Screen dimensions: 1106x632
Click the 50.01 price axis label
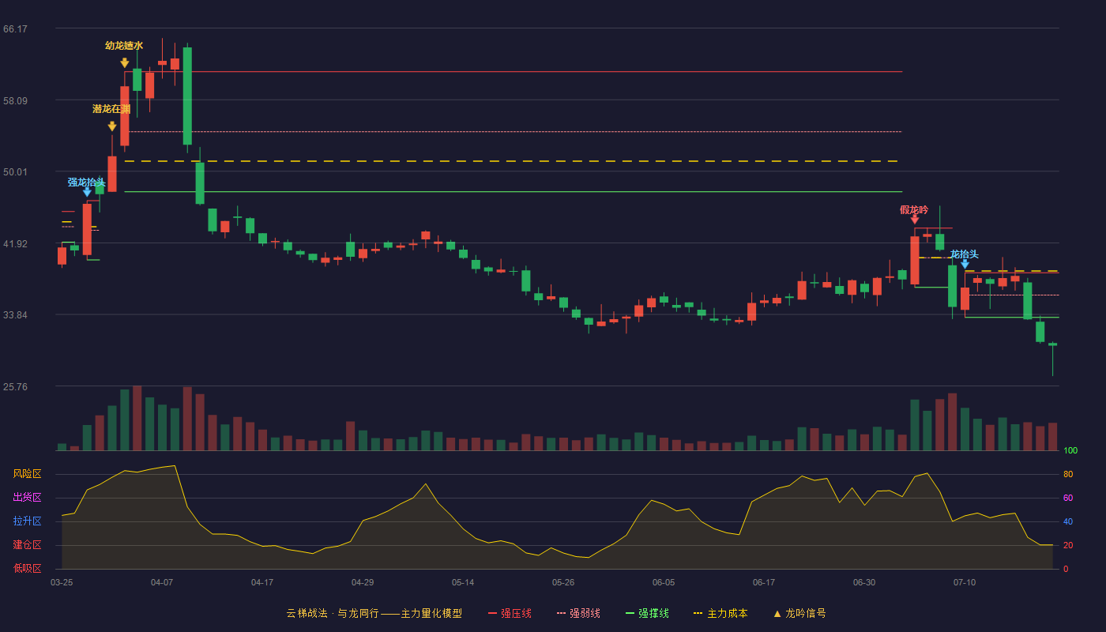(x=16, y=172)
